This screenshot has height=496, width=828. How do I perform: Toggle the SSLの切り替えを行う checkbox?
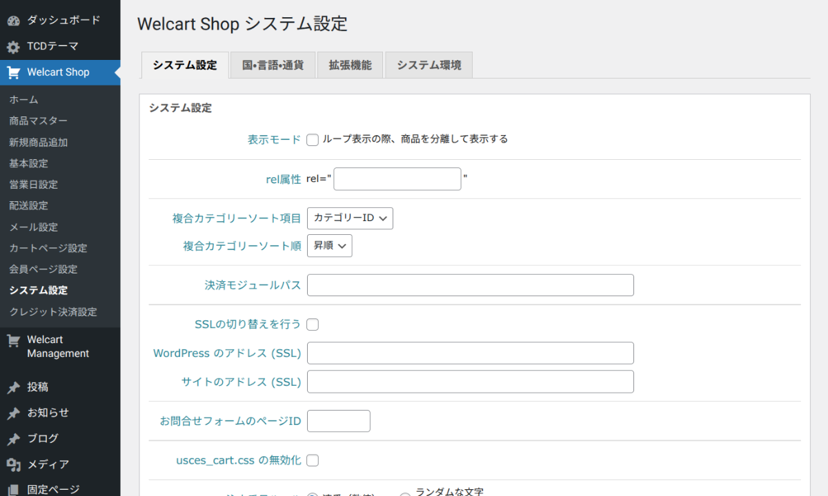coord(313,324)
